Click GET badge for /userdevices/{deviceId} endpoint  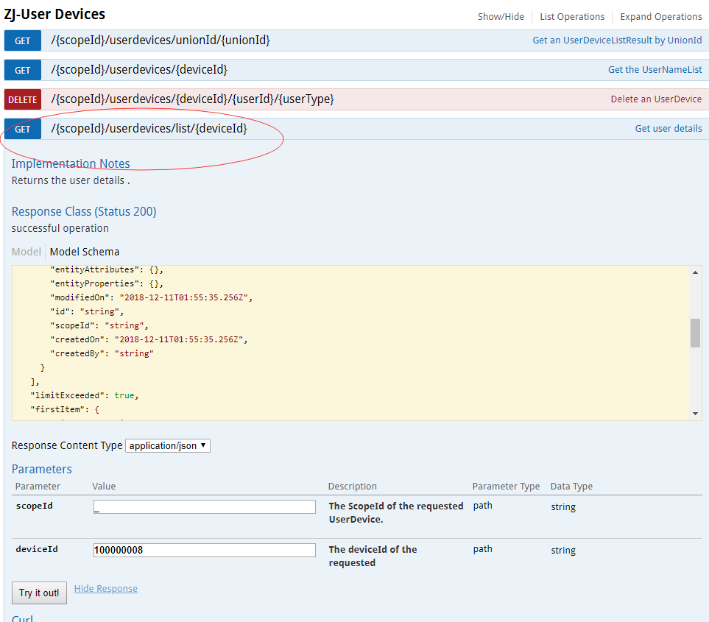pos(23,70)
